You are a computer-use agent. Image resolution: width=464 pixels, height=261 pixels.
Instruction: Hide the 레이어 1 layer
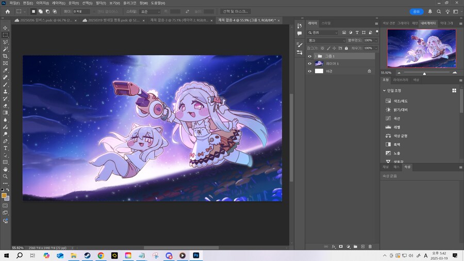[x=309, y=63]
